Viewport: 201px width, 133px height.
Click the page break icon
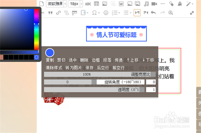[x=74, y=13]
